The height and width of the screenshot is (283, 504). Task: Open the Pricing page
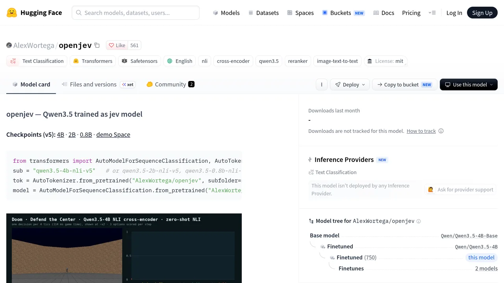[411, 13]
